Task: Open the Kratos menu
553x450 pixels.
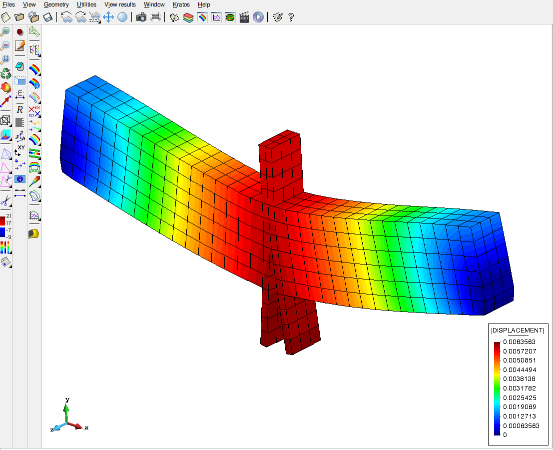Action: (181, 4)
